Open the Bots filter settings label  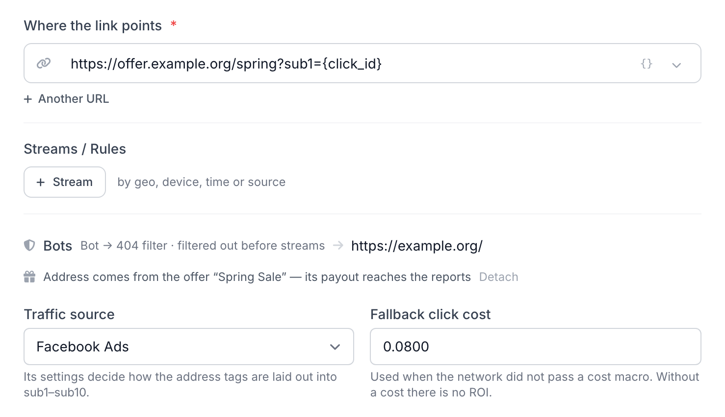point(58,246)
